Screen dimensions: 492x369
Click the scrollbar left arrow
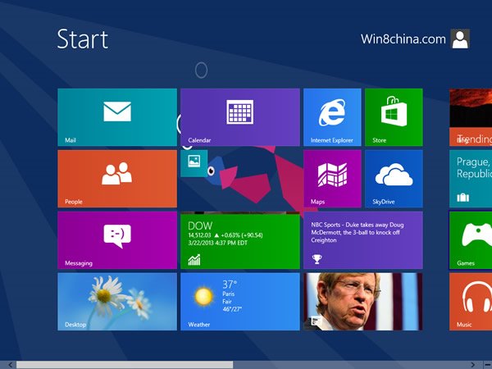click(x=11, y=365)
